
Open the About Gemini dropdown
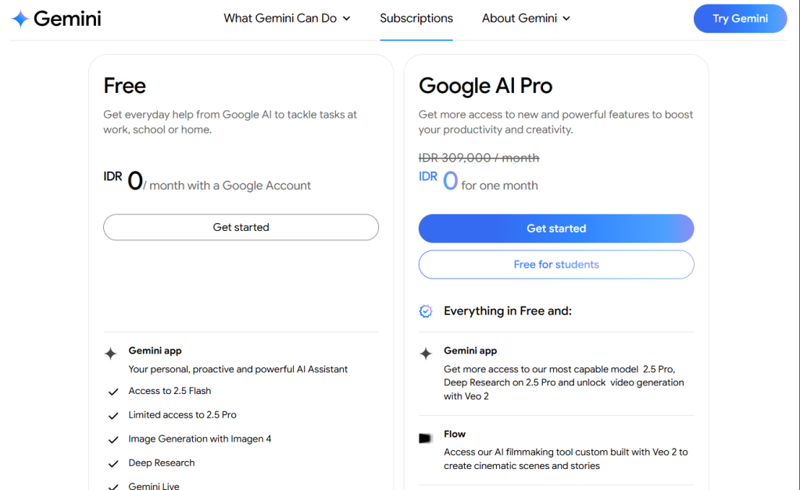tap(526, 18)
